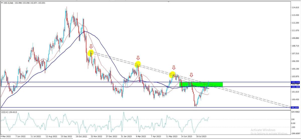This screenshot has width=301, height=139.
Task: Click price scale value 106.330
Action: tap(295, 61)
